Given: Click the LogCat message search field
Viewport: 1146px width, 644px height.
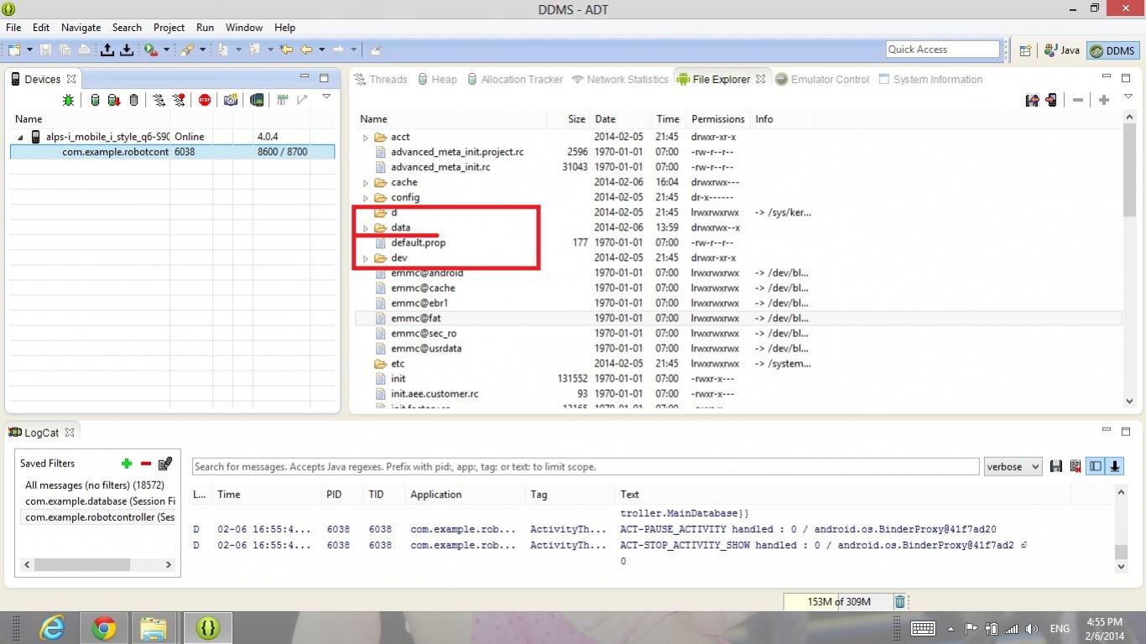Looking at the screenshot, I should [x=586, y=466].
